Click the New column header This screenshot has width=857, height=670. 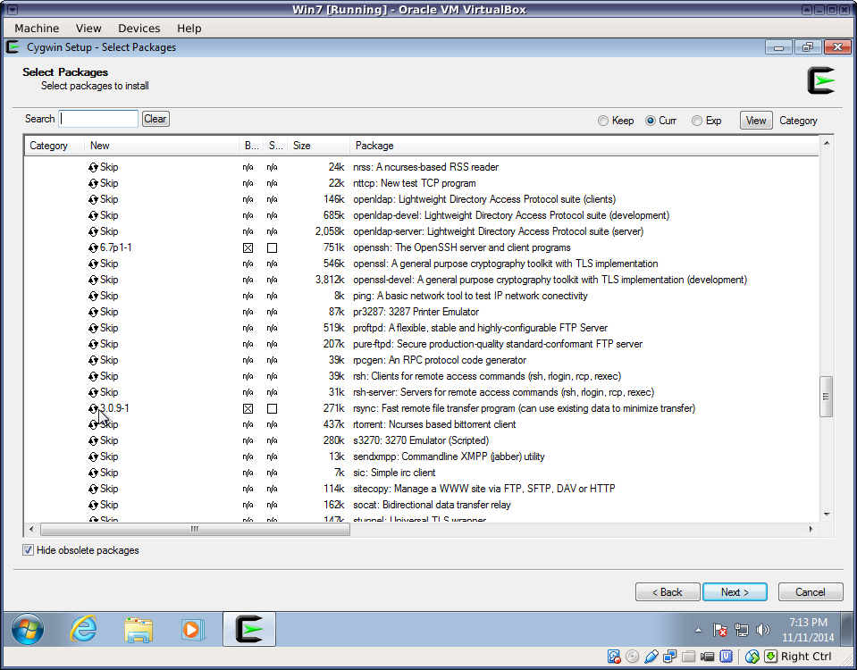coord(161,146)
